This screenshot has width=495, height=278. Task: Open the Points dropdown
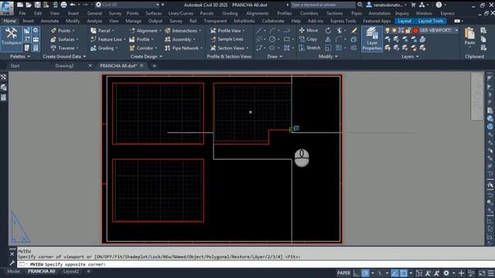[63, 31]
